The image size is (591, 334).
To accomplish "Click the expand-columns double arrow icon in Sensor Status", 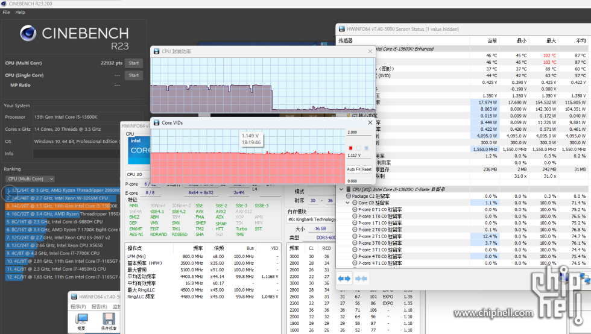I will pos(344,279).
